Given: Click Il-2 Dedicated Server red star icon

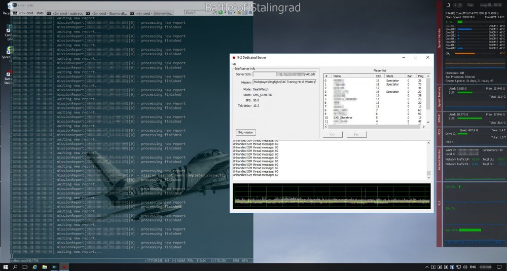Looking at the screenshot, I should [x=234, y=58].
